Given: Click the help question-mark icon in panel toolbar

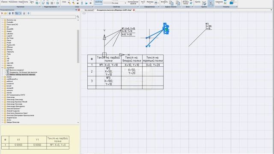Looking at the screenshot, I should 29,13.
